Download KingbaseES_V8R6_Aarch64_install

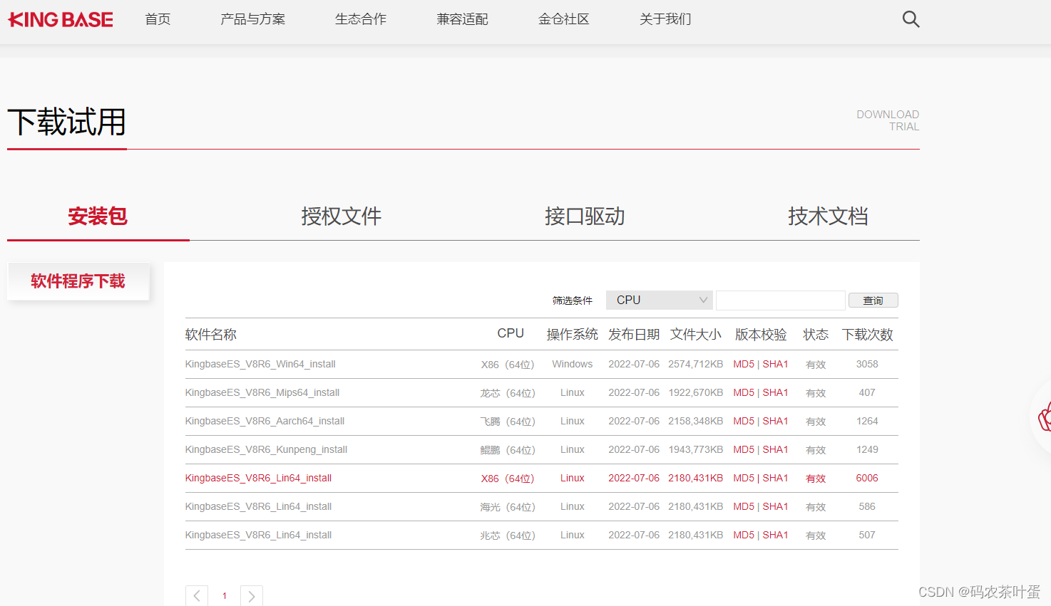(x=265, y=421)
